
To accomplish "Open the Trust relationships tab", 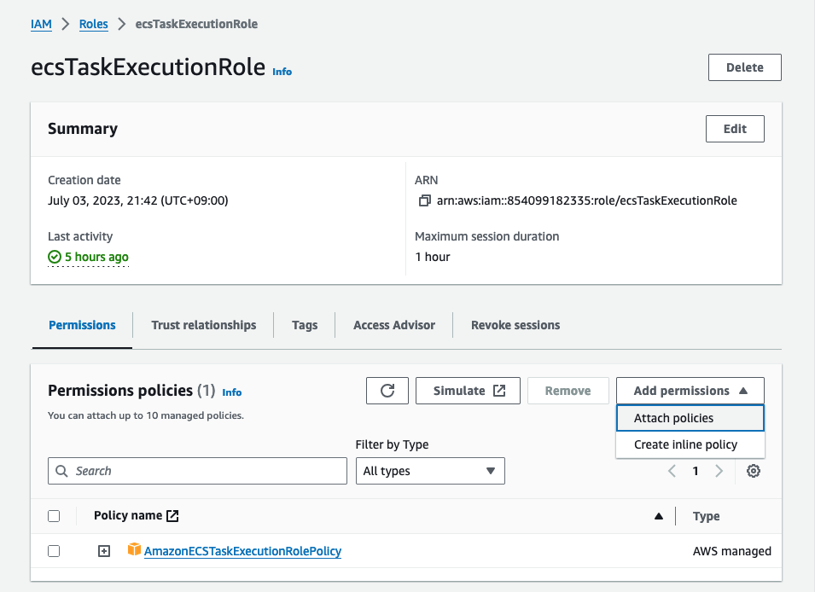I will tap(204, 325).
